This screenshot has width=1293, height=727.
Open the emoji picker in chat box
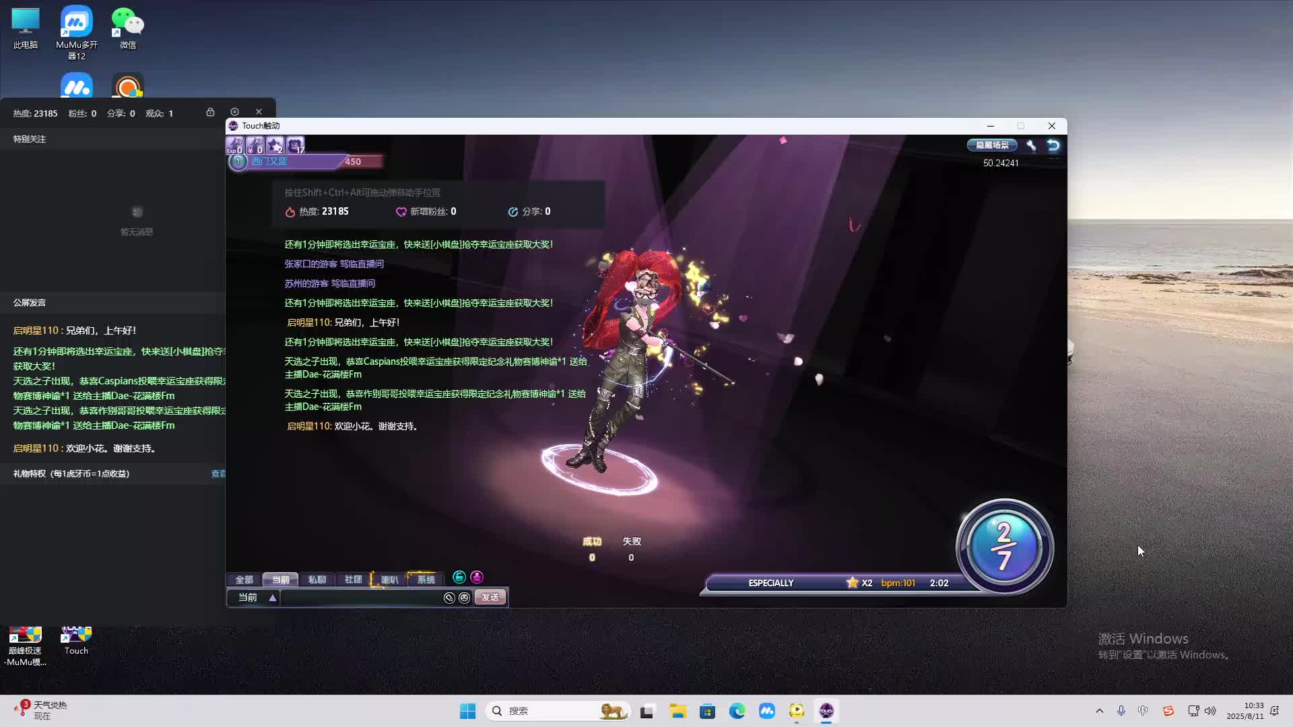point(464,598)
